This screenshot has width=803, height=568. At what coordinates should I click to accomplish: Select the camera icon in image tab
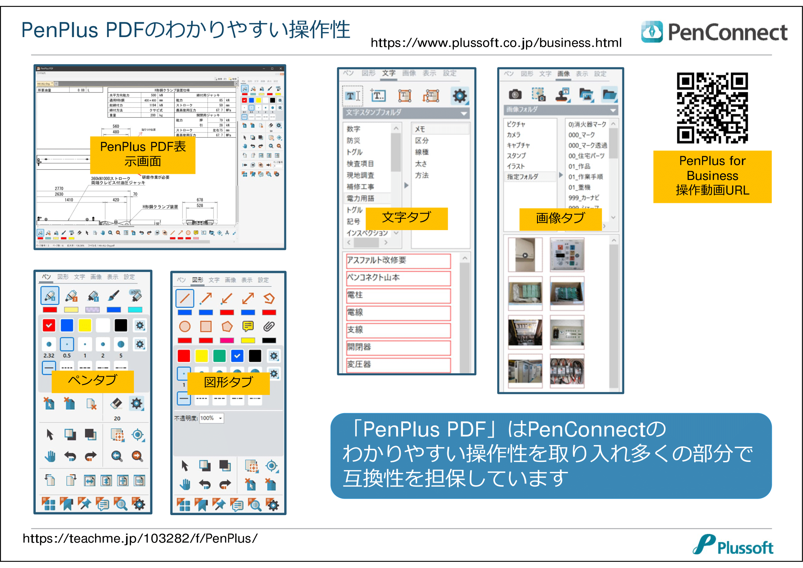pyautogui.click(x=515, y=94)
